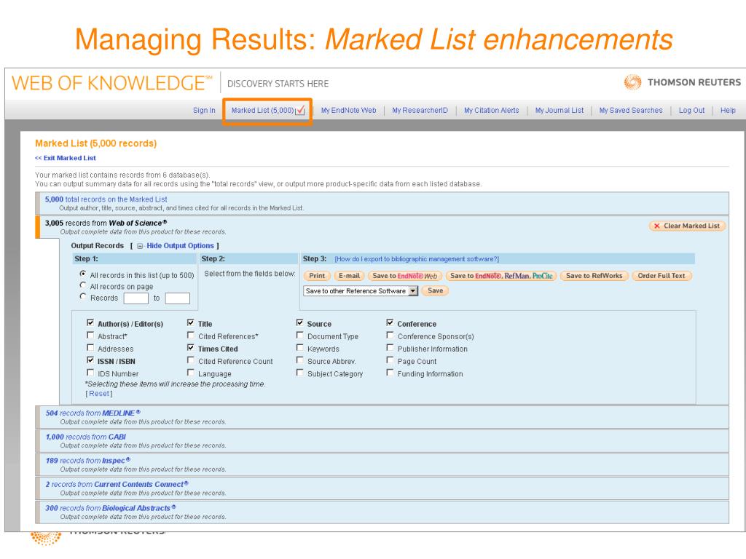Uncheck the ISSN / ISBN checkbox
This screenshot has height=559, width=746.
(90, 360)
